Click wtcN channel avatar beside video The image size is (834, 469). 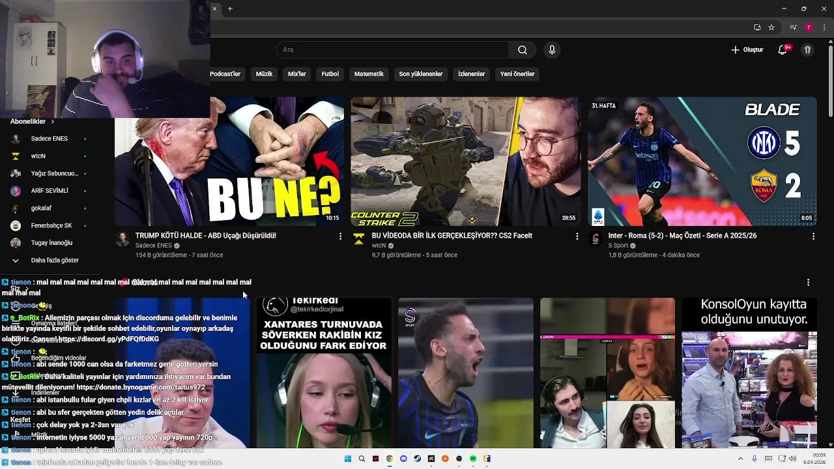coord(358,239)
